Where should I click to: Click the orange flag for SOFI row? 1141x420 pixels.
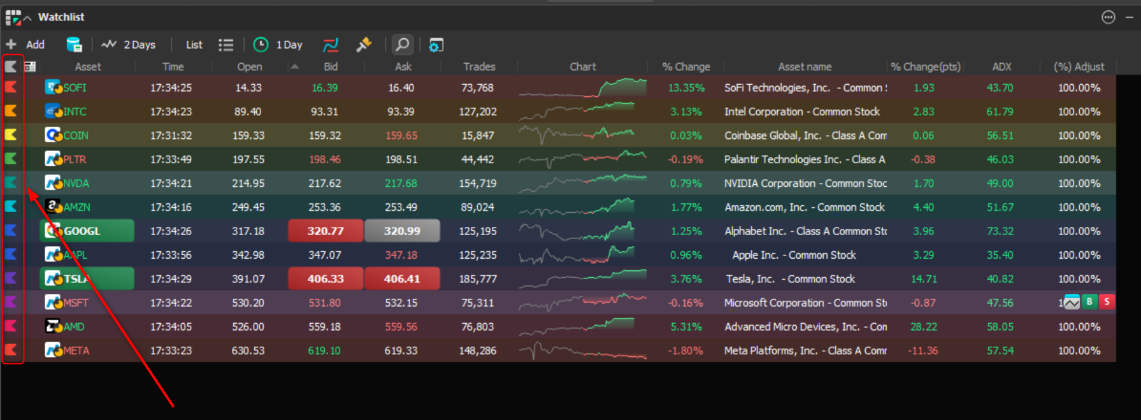pyautogui.click(x=11, y=87)
